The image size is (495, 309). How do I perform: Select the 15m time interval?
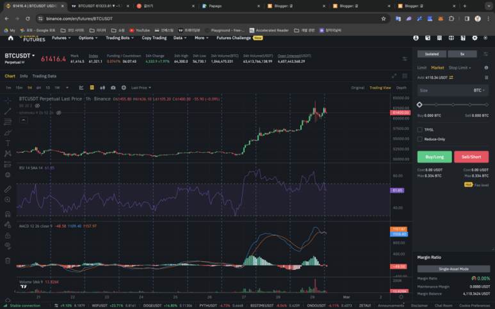click(x=19, y=88)
